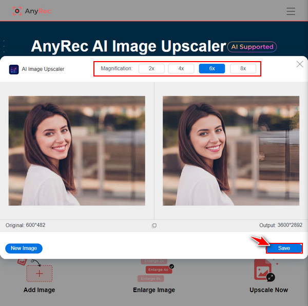
Task: Click the upscaled output image preview
Action: click(x=231, y=150)
